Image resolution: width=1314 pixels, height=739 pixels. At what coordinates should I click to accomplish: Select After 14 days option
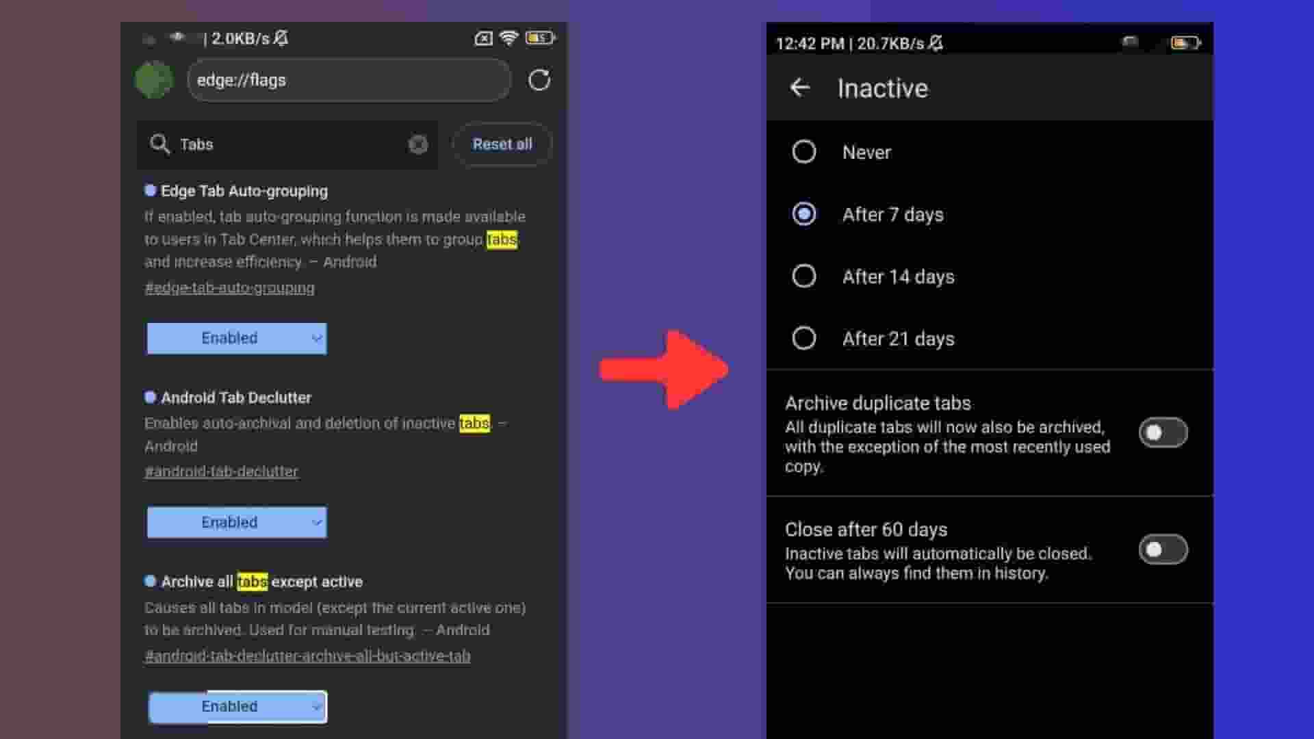(x=804, y=276)
